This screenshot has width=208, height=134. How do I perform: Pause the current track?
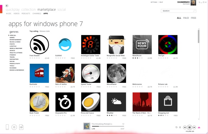point(189,128)
